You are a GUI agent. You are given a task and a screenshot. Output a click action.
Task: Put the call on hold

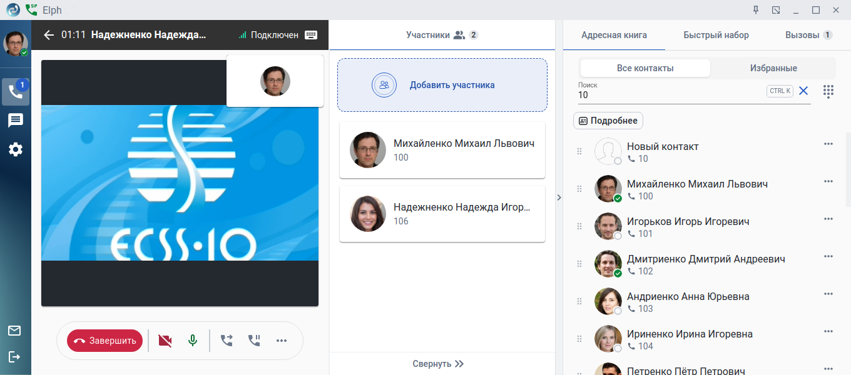click(254, 341)
